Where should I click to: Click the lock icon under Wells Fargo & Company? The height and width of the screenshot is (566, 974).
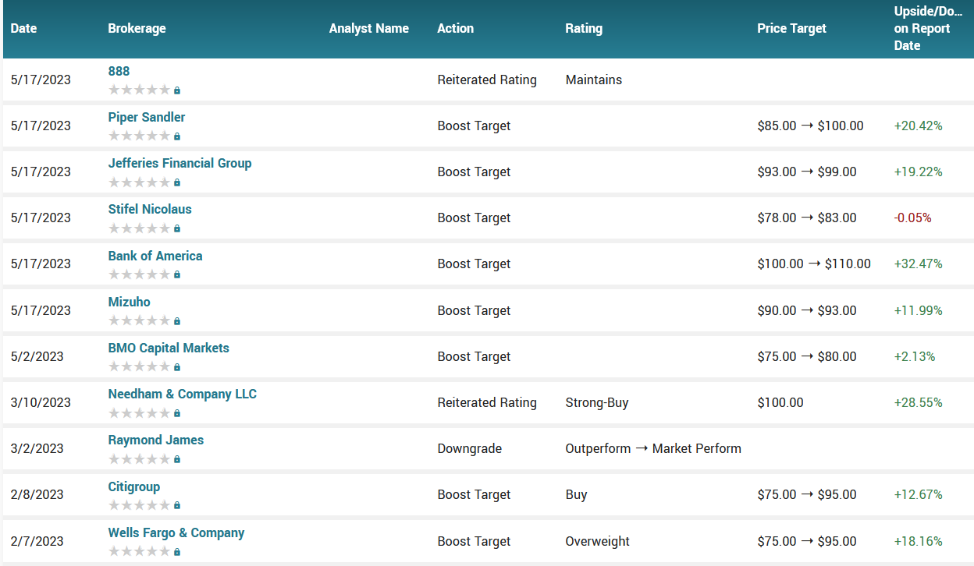pyautogui.click(x=177, y=552)
